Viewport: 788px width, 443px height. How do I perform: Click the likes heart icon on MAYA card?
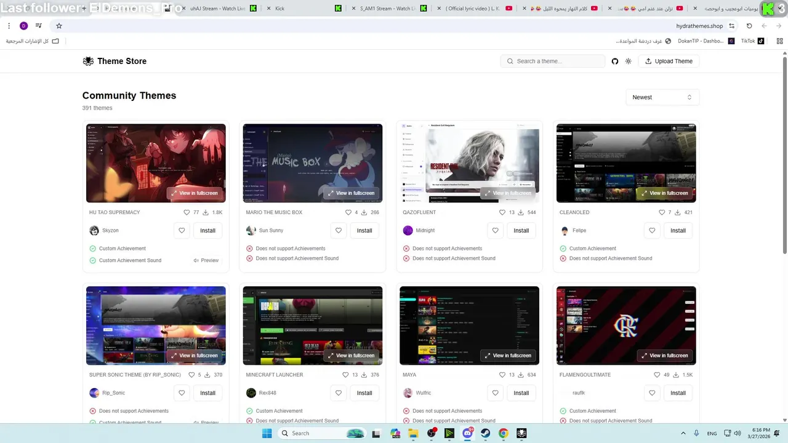click(x=502, y=375)
